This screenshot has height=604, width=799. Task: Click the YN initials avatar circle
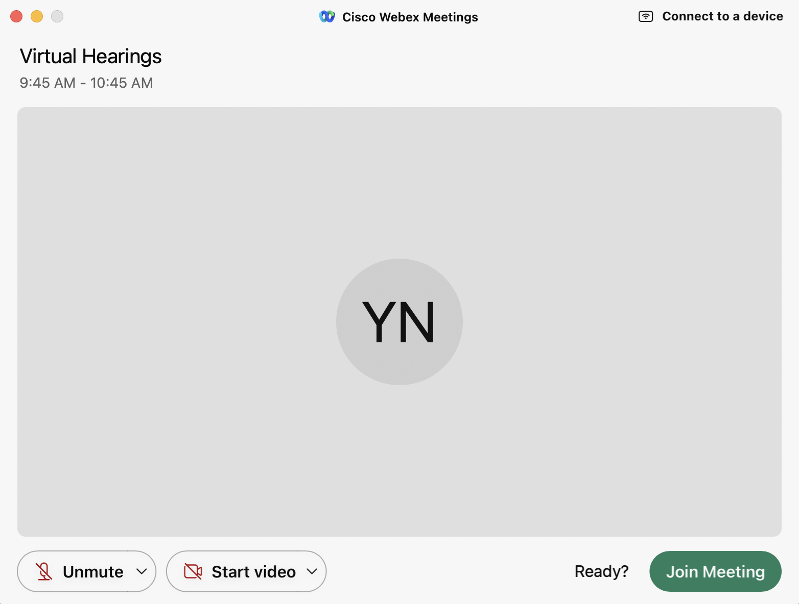click(400, 322)
